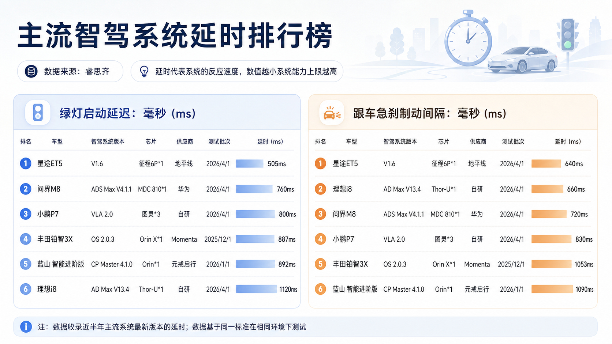Click 图灵*3 chip in left table
Image resolution: width=612 pixels, height=344 pixels.
(151, 214)
